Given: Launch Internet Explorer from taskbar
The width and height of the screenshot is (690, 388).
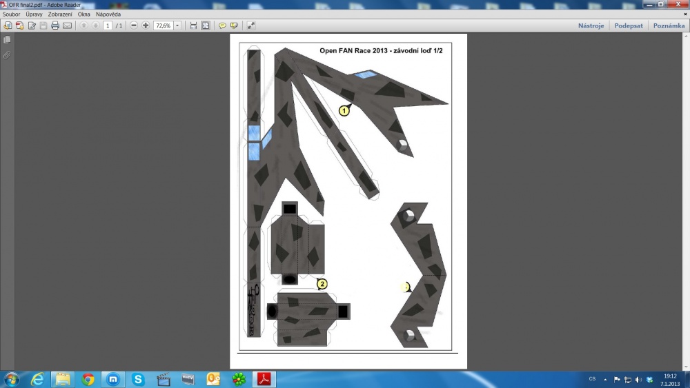Looking at the screenshot, I should tap(38, 379).
